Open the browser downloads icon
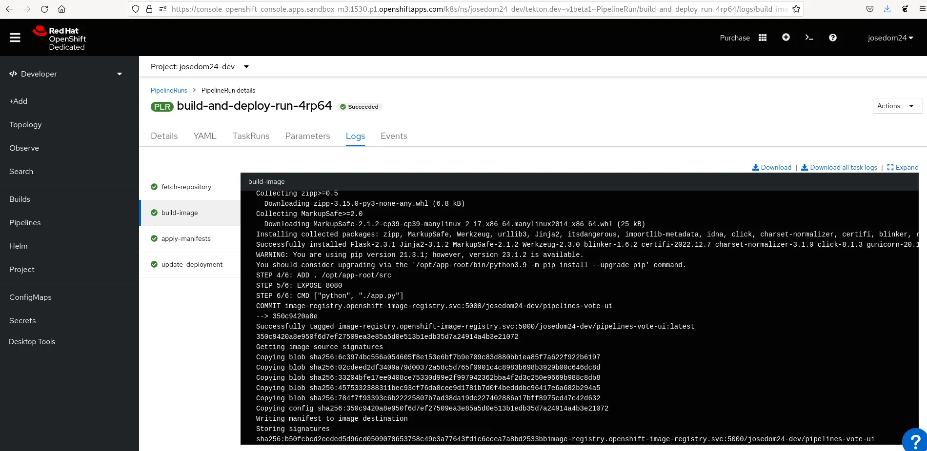Image resolution: width=927 pixels, height=451 pixels. coord(887,9)
